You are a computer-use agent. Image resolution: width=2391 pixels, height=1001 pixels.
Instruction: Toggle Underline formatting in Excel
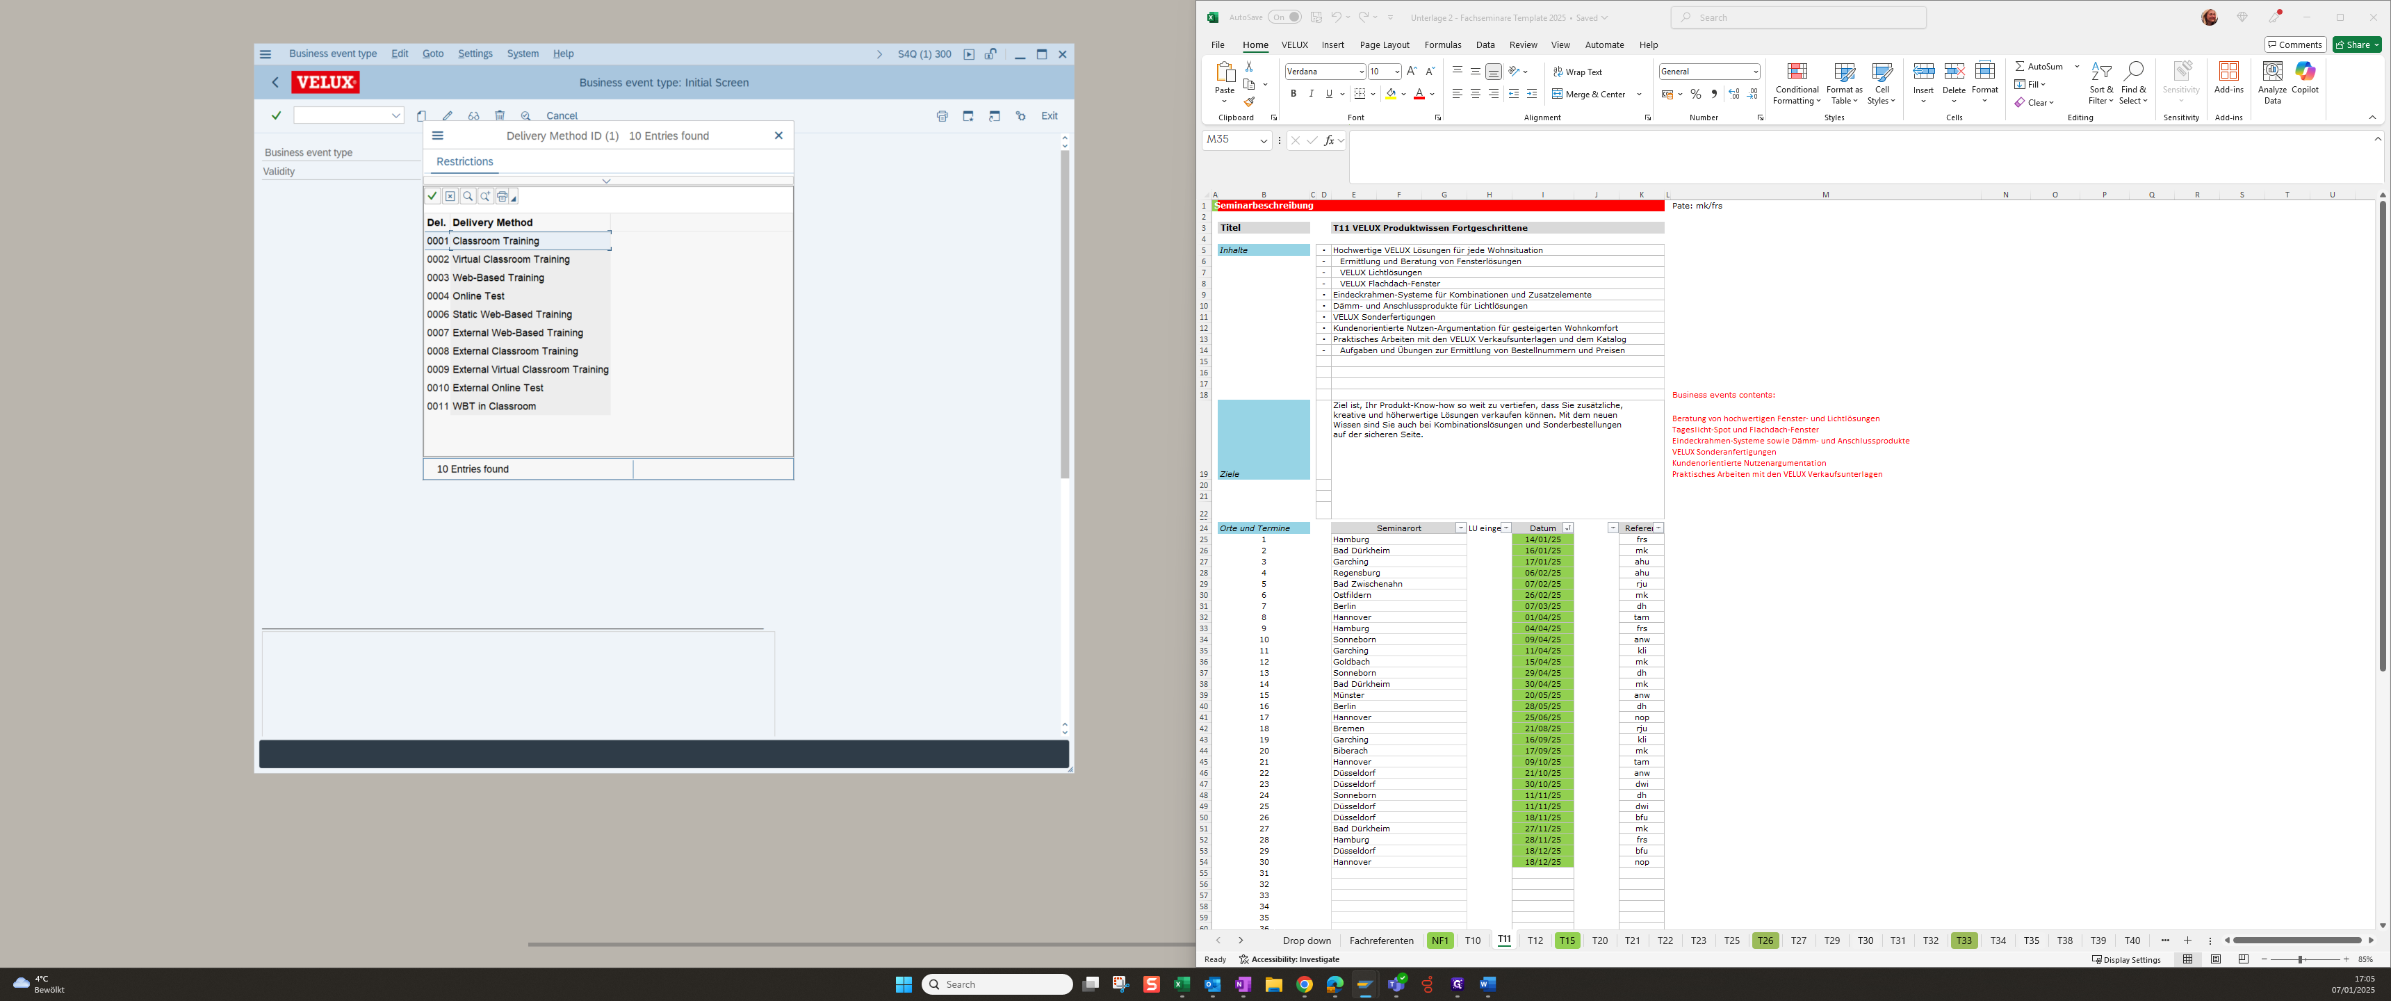coord(1328,94)
